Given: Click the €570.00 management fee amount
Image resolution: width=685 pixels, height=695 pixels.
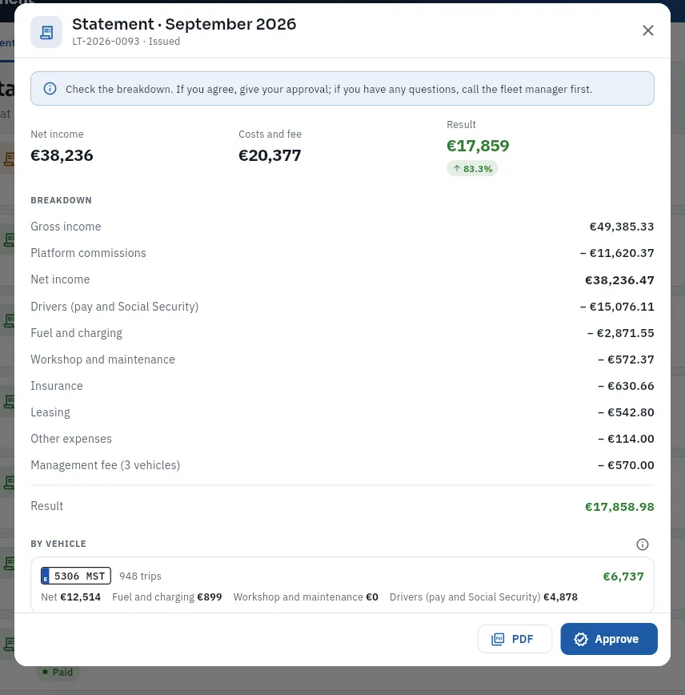Looking at the screenshot, I should click(626, 465).
